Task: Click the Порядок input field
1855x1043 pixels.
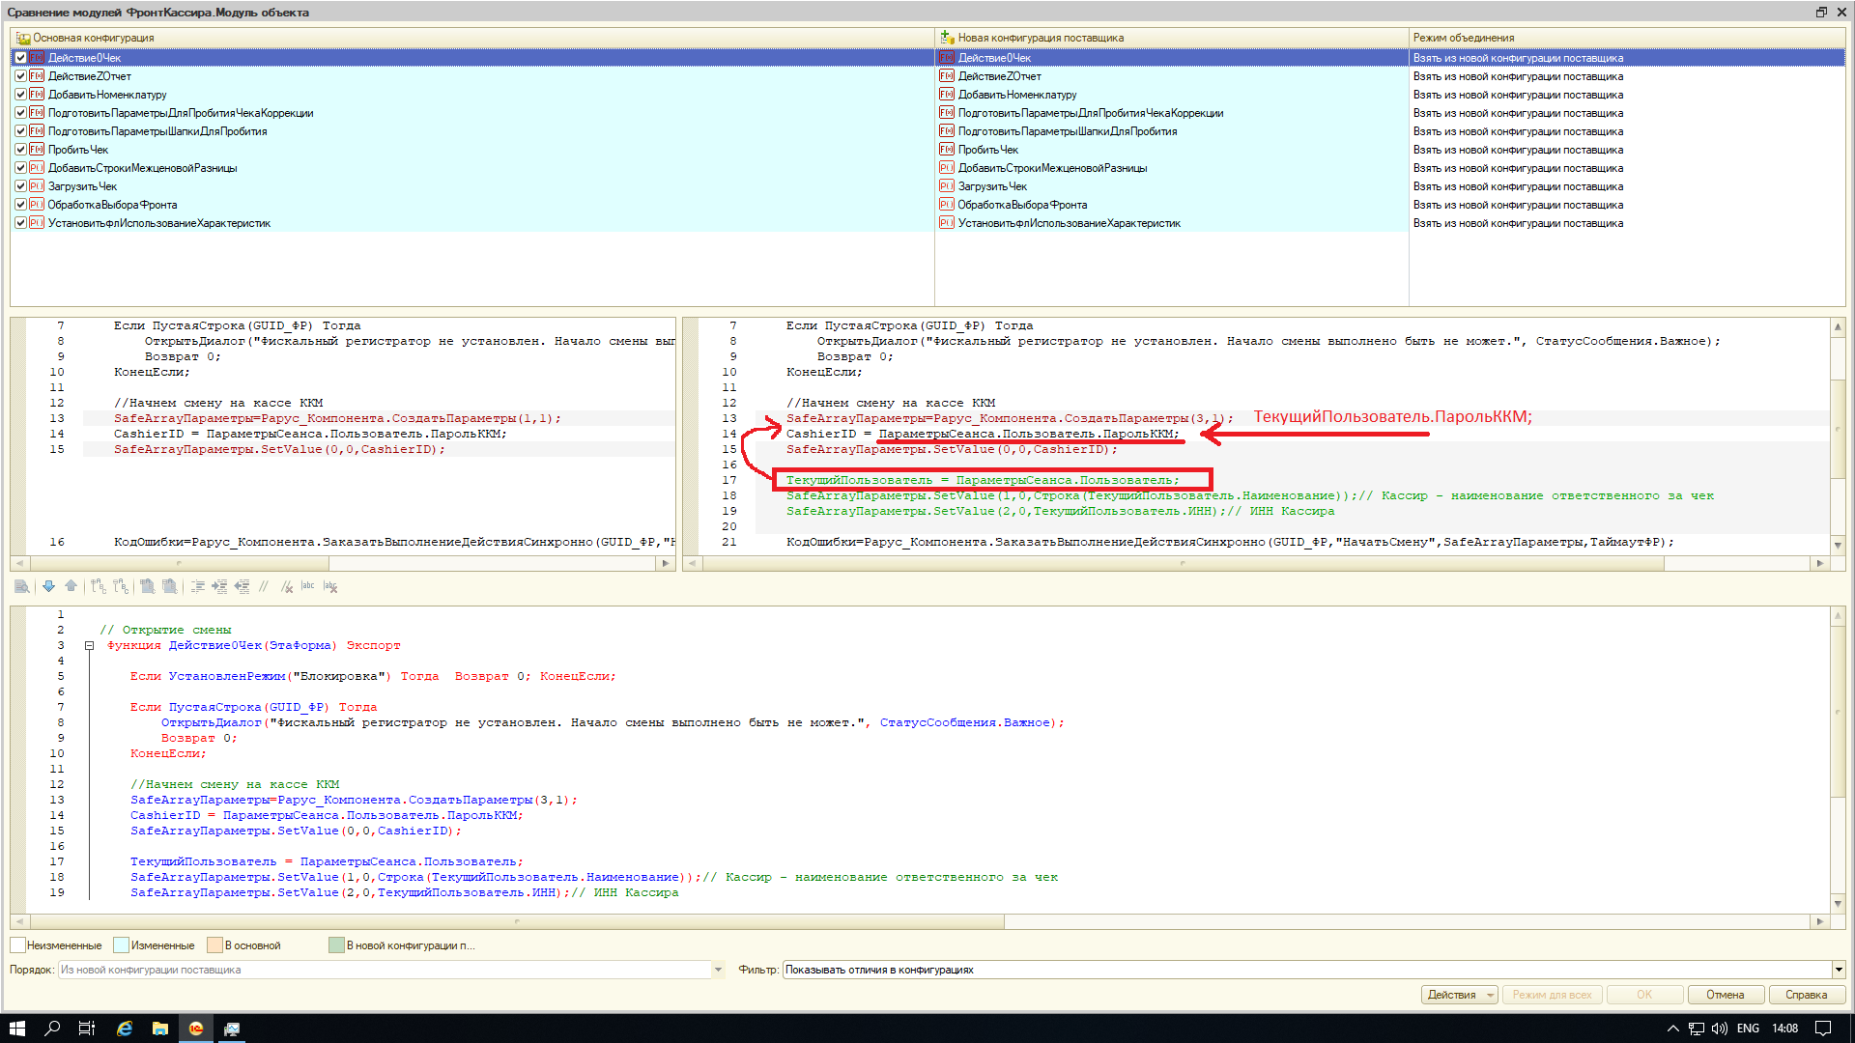Action: click(x=385, y=970)
